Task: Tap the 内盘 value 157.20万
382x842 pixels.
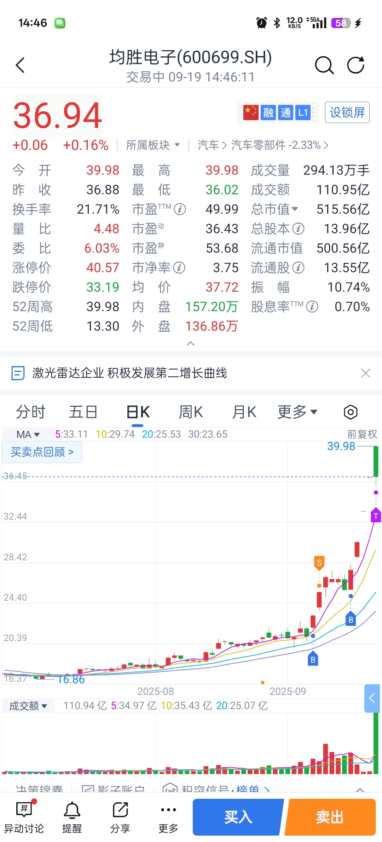Action: [x=212, y=307]
